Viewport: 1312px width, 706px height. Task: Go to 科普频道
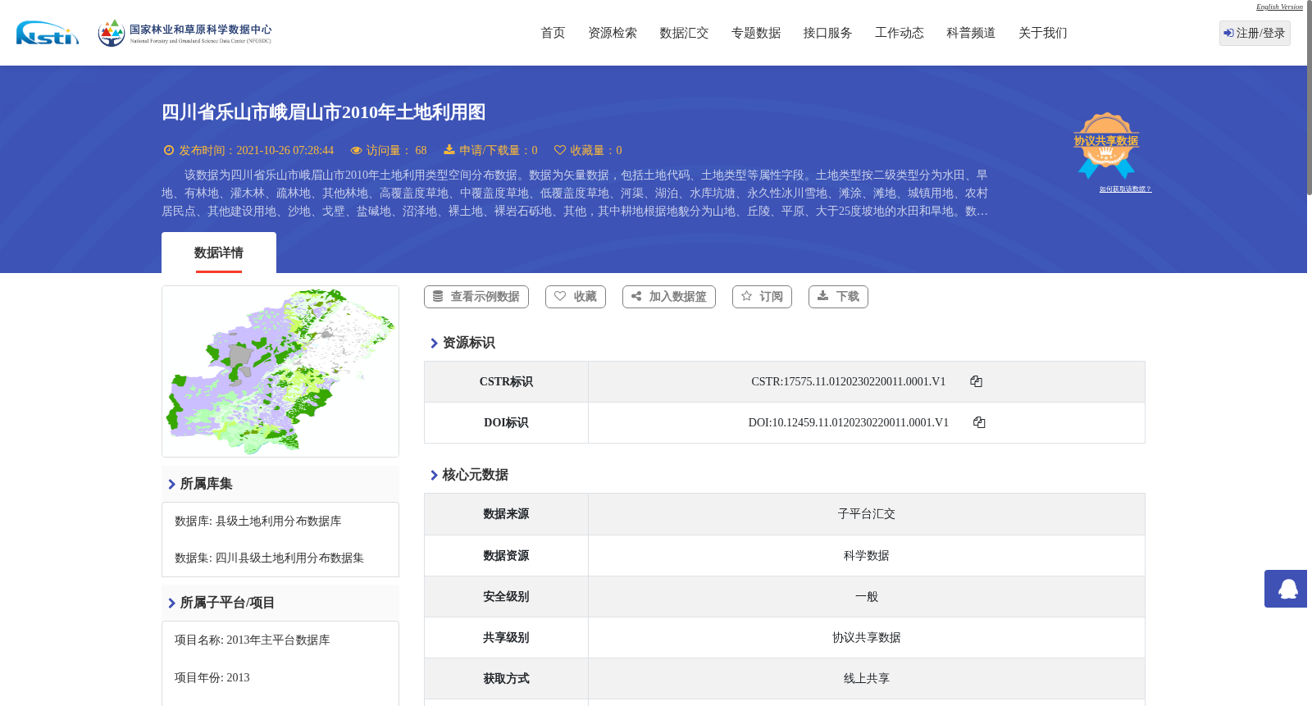pyautogui.click(x=971, y=33)
